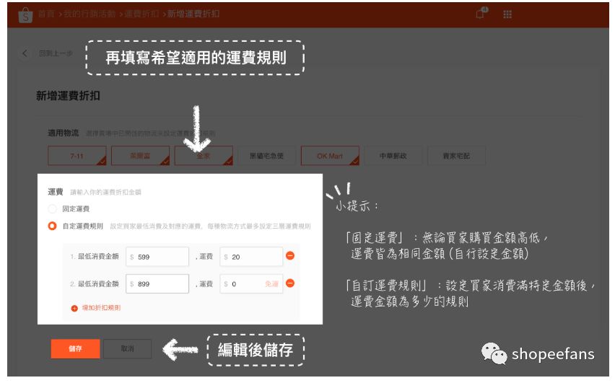Image resolution: width=615 pixels, height=383 pixels.
Task: Remove shipping rule 2 with minus icon
Action: [290, 283]
